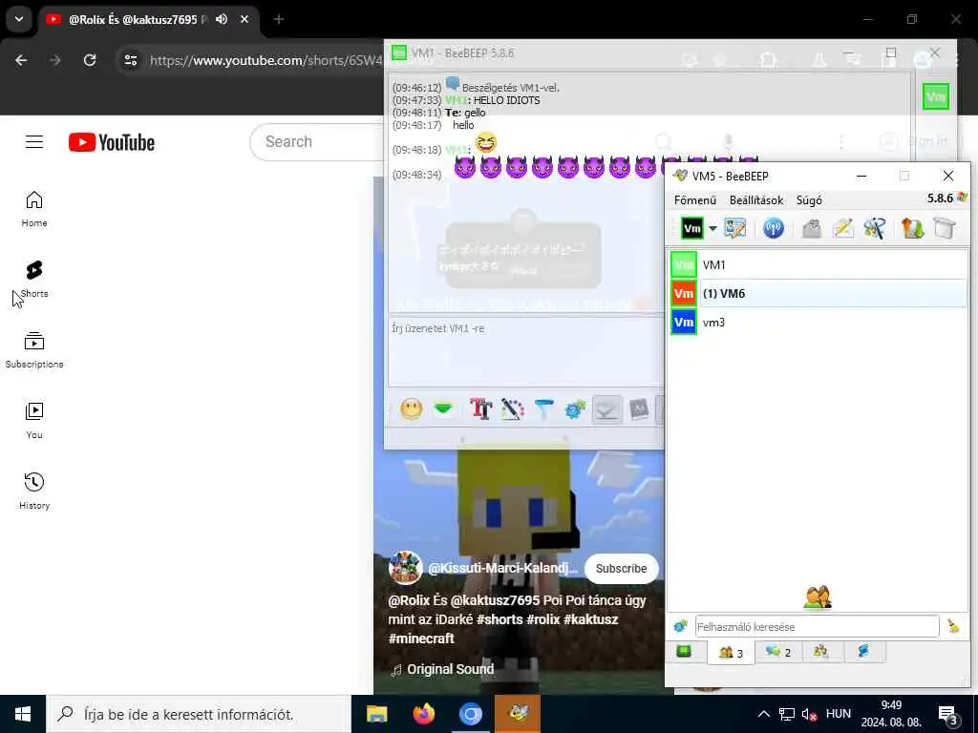The image size is (978, 733).
Task: Click the broom clear icon beside user search
Action: point(953,626)
